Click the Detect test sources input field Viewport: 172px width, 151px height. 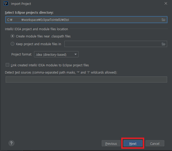click(x=86, y=80)
